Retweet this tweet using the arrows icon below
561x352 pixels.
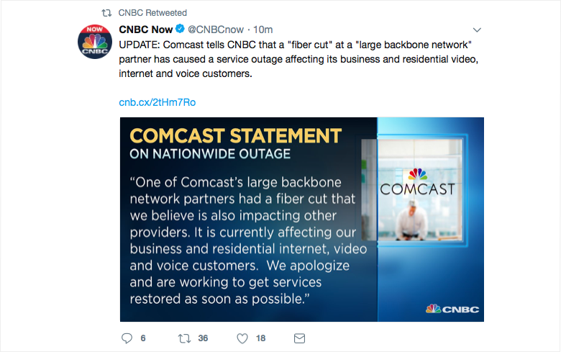183,338
